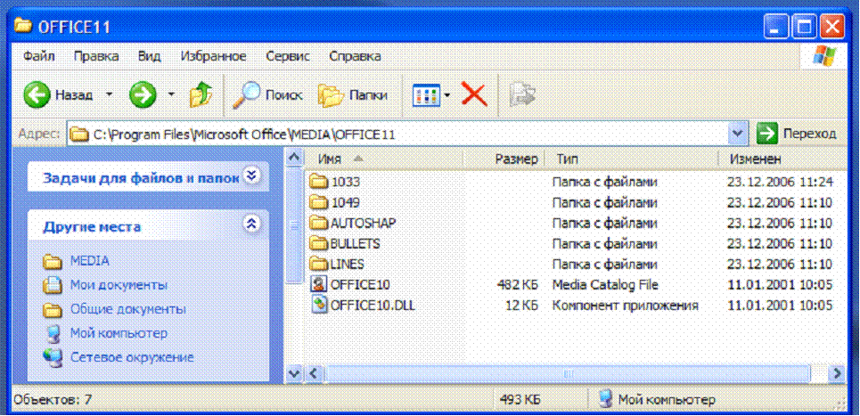Sort by the Изменен column header
The width and height of the screenshot is (860, 416).
(x=782, y=159)
